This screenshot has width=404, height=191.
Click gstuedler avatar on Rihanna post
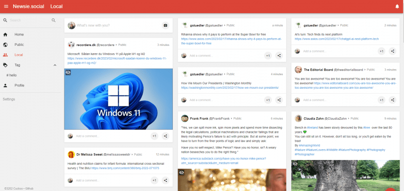(185, 25)
